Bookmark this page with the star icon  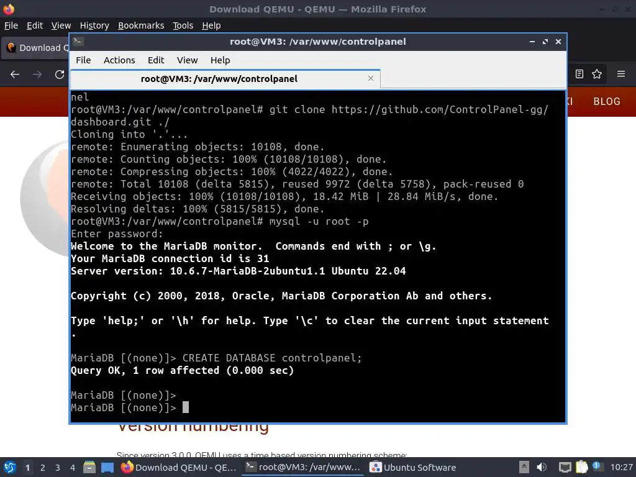(597, 74)
